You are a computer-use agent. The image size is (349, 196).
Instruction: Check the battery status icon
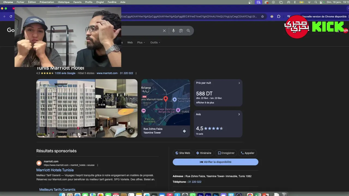point(302,2)
